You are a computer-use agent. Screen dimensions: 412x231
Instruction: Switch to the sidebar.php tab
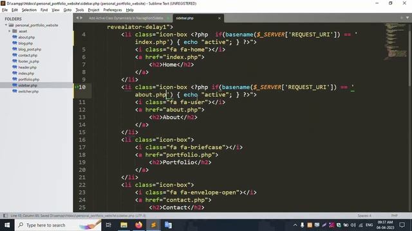185,18
